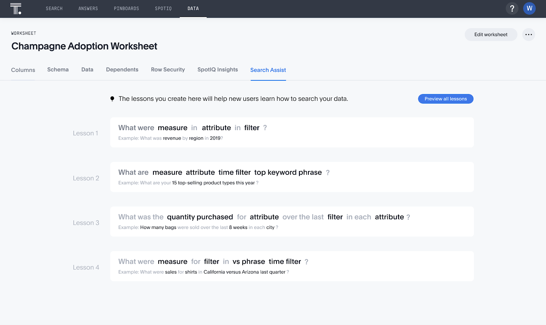Click 'filter' token in Lesson 1
546x325 pixels.
pyautogui.click(x=252, y=128)
